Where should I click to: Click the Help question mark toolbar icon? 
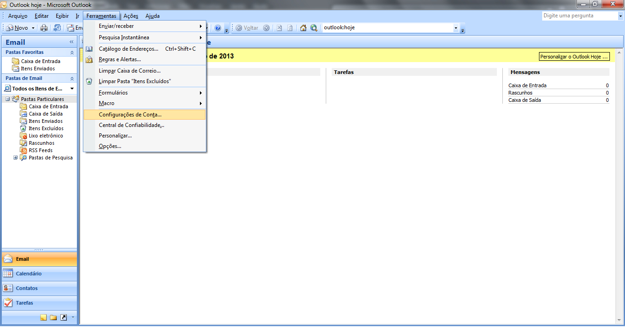tap(218, 28)
